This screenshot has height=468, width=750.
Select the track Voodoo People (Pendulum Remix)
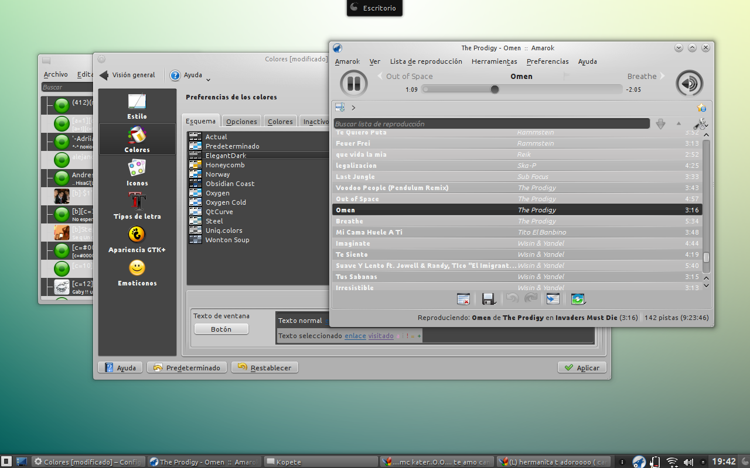coord(517,188)
